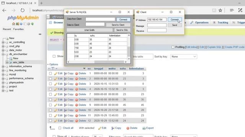Viewport: 245px width, 137px height.
Task: Open the Tracking tab
Action: coord(220,22)
